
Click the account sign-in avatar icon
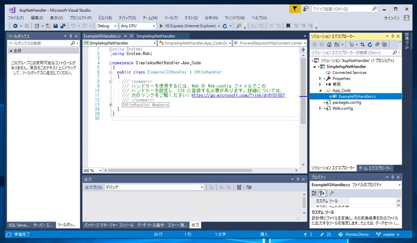(x=406, y=18)
